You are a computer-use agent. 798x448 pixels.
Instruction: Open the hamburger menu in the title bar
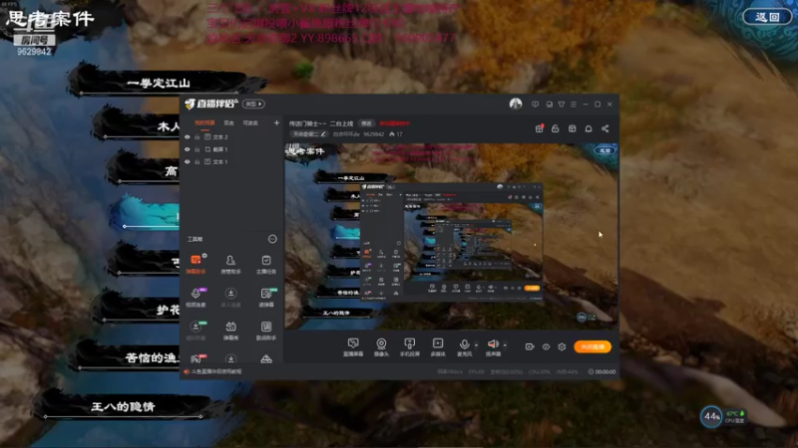[574, 105]
